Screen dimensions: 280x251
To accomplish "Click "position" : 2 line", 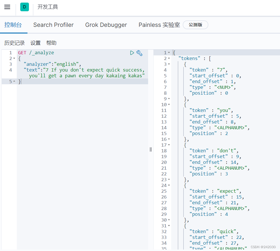I will point(209,133).
